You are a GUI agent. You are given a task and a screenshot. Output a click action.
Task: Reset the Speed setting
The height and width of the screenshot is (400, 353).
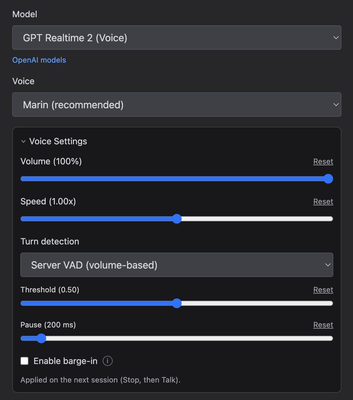tap(323, 202)
